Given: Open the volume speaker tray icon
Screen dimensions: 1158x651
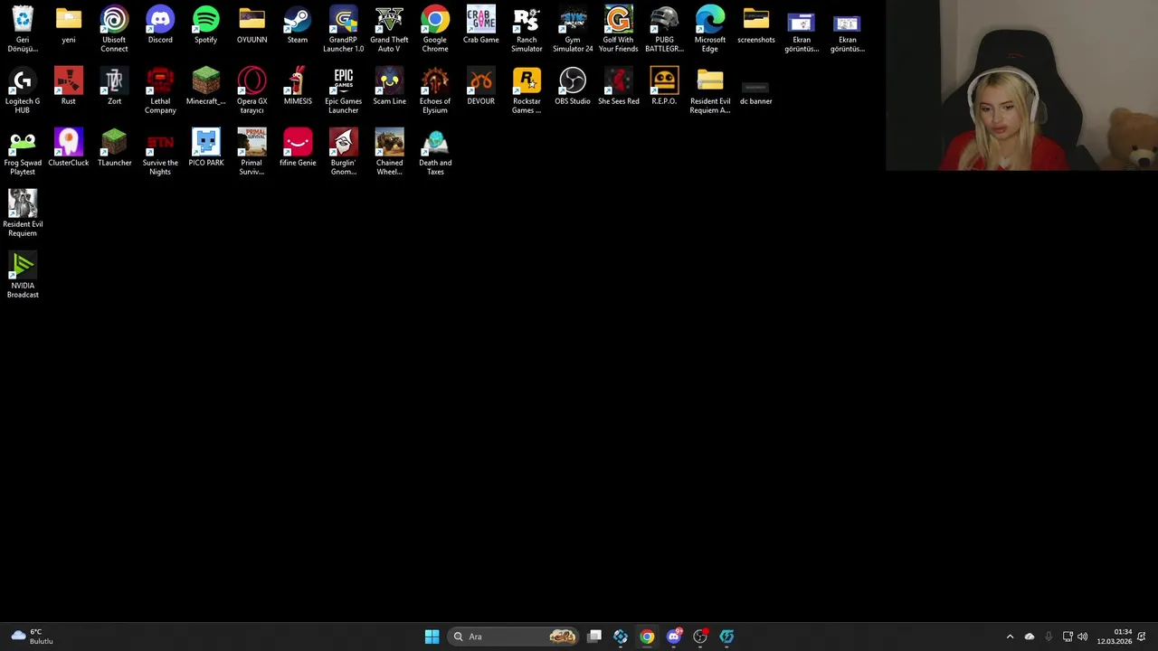Looking at the screenshot, I should coord(1083,637).
